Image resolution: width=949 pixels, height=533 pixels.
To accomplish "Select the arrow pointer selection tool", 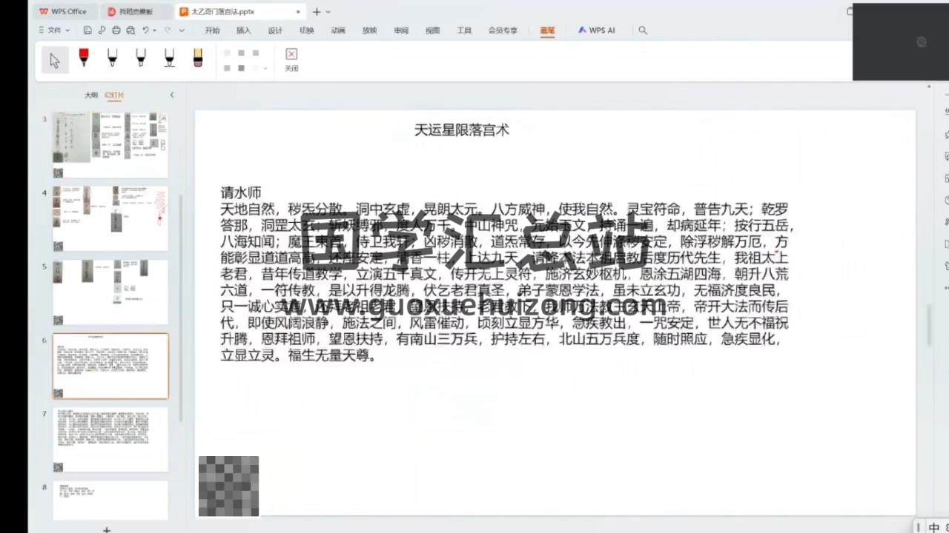I will click(x=55, y=60).
